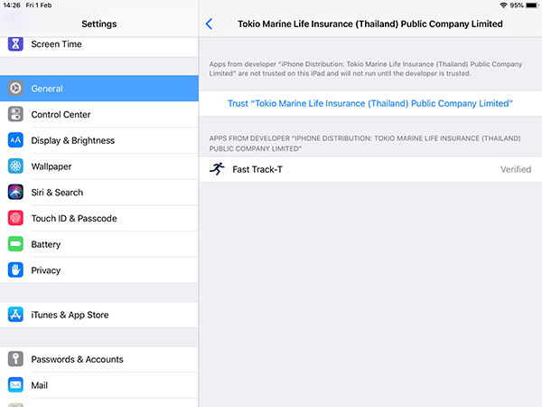Trust Tokio Marine Life Insurance developer
This screenshot has width=542, height=407.
click(370, 103)
